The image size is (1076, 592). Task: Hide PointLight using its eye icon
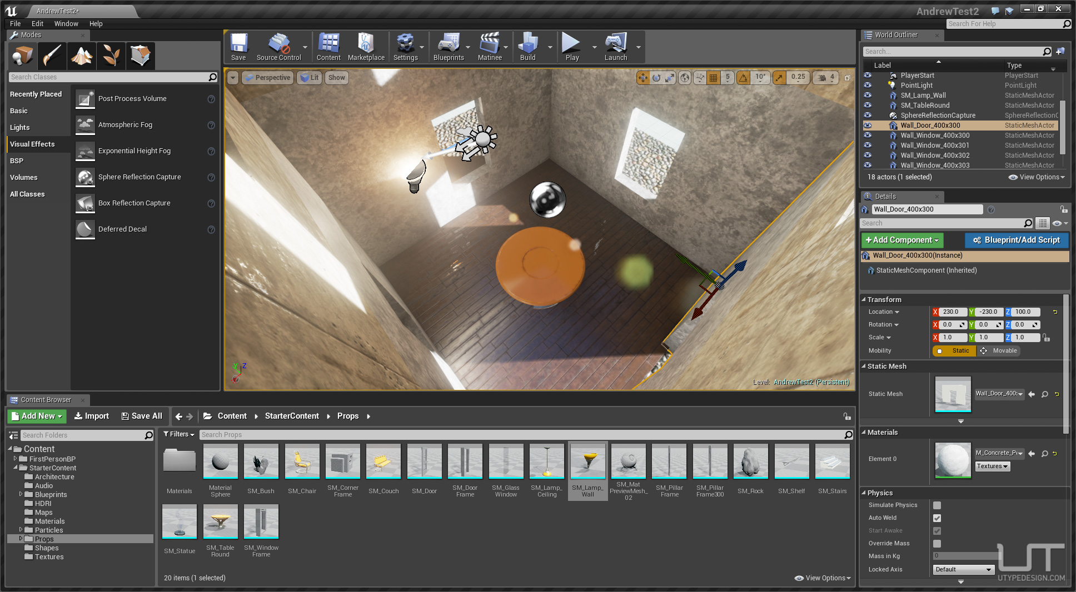(x=868, y=86)
